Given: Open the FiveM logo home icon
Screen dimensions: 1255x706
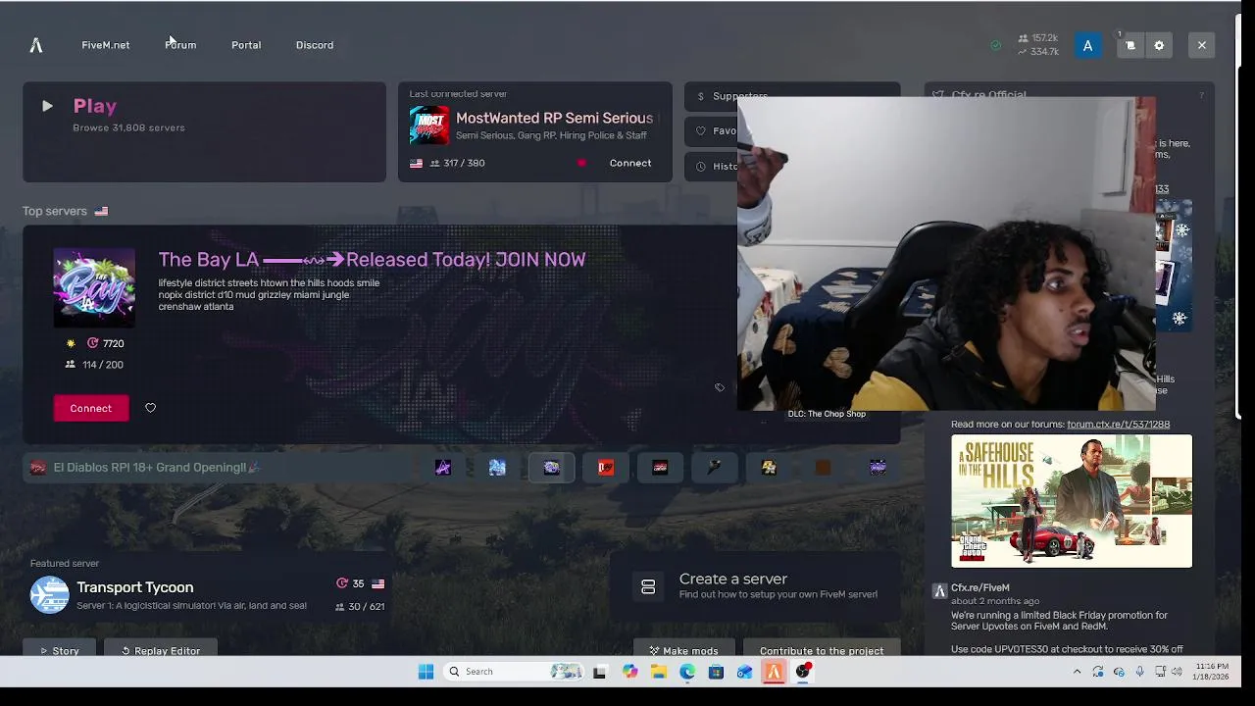Looking at the screenshot, I should (x=36, y=45).
